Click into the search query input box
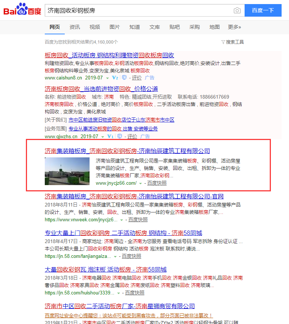 (139, 10)
